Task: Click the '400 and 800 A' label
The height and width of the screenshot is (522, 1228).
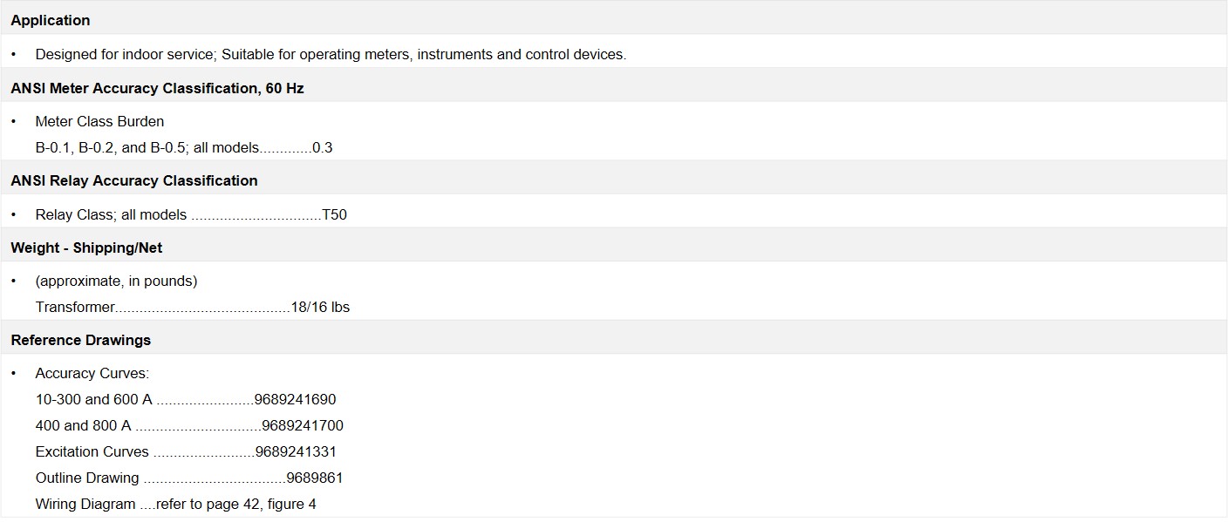Action: coord(84,426)
